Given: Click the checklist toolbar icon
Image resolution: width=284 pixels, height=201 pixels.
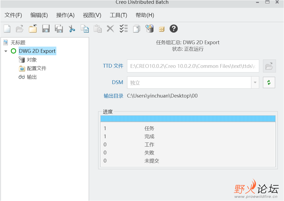Looking at the screenshot, I should pos(124,29).
